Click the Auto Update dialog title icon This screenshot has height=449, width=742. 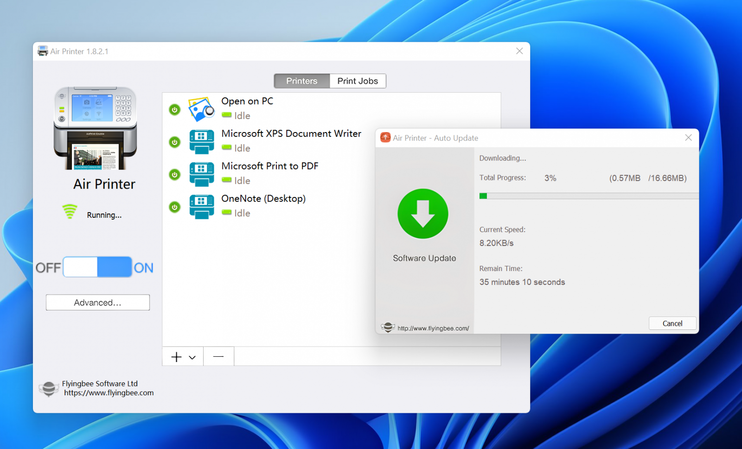385,138
